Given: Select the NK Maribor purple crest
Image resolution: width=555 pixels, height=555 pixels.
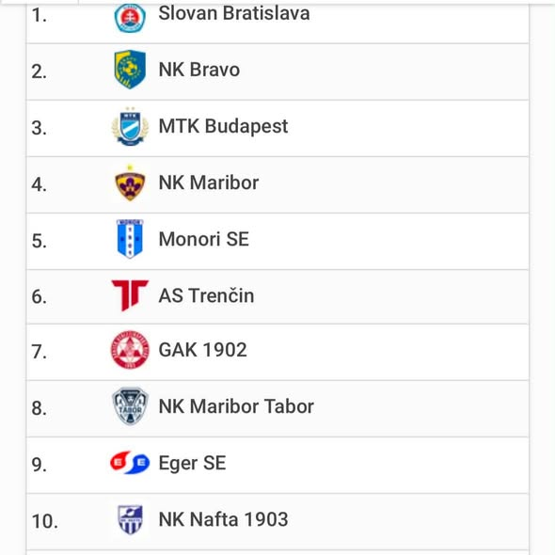Looking at the screenshot, I should (x=130, y=182).
